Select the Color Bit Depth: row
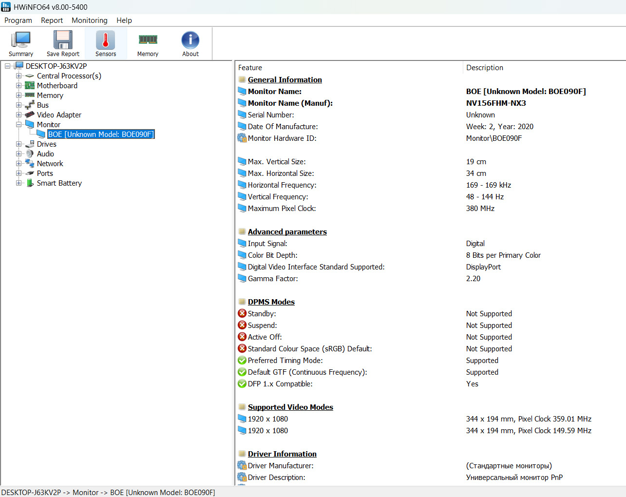The image size is (626, 497). [431, 255]
